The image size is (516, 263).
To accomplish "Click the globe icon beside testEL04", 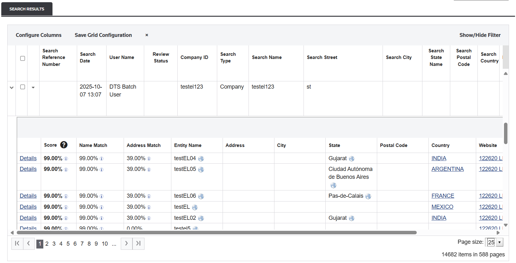I will 201,159.
